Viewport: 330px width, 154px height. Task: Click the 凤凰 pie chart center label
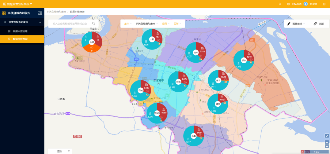tap(193, 136)
